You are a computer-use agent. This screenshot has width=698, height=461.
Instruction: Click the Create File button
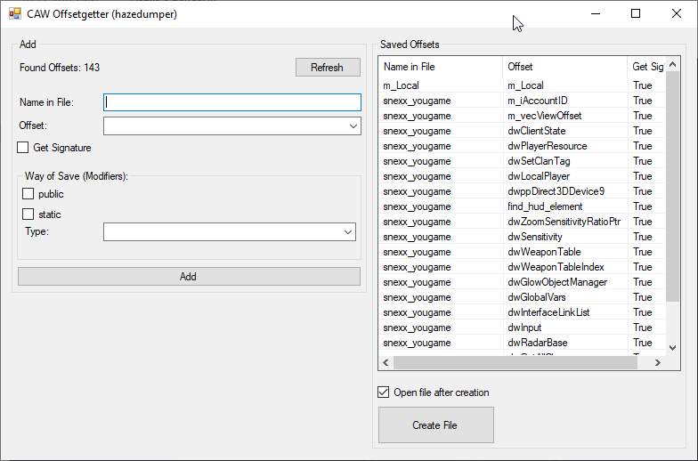[435, 425]
